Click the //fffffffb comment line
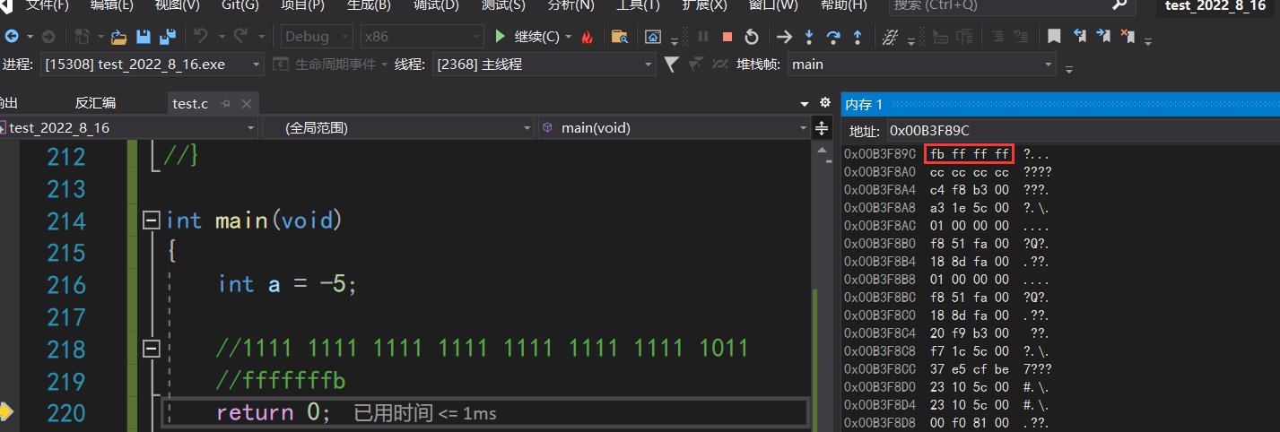The image size is (1280, 432). (282, 381)
